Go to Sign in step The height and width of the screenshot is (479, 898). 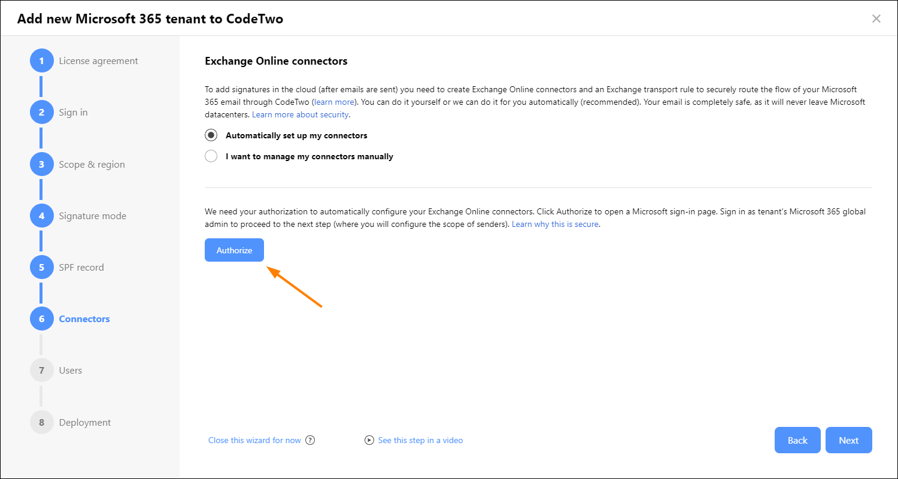(73, 113)
